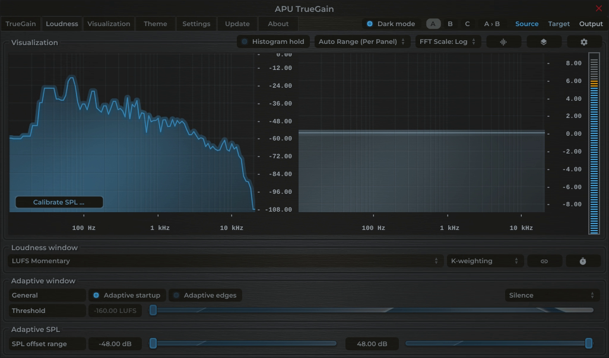Select preset slot C
The image size is (609, 358).
[x=467, y=24]
